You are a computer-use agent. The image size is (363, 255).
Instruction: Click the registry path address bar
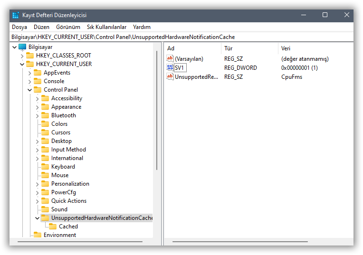point(181,37)
